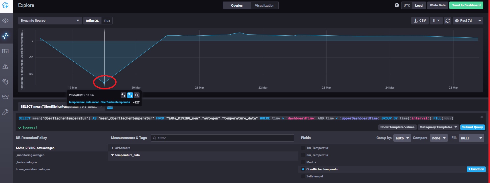Open the Dynamic Source dropdown
The height and width of the screenshot is (183, 490).
(x=50, y=21)
